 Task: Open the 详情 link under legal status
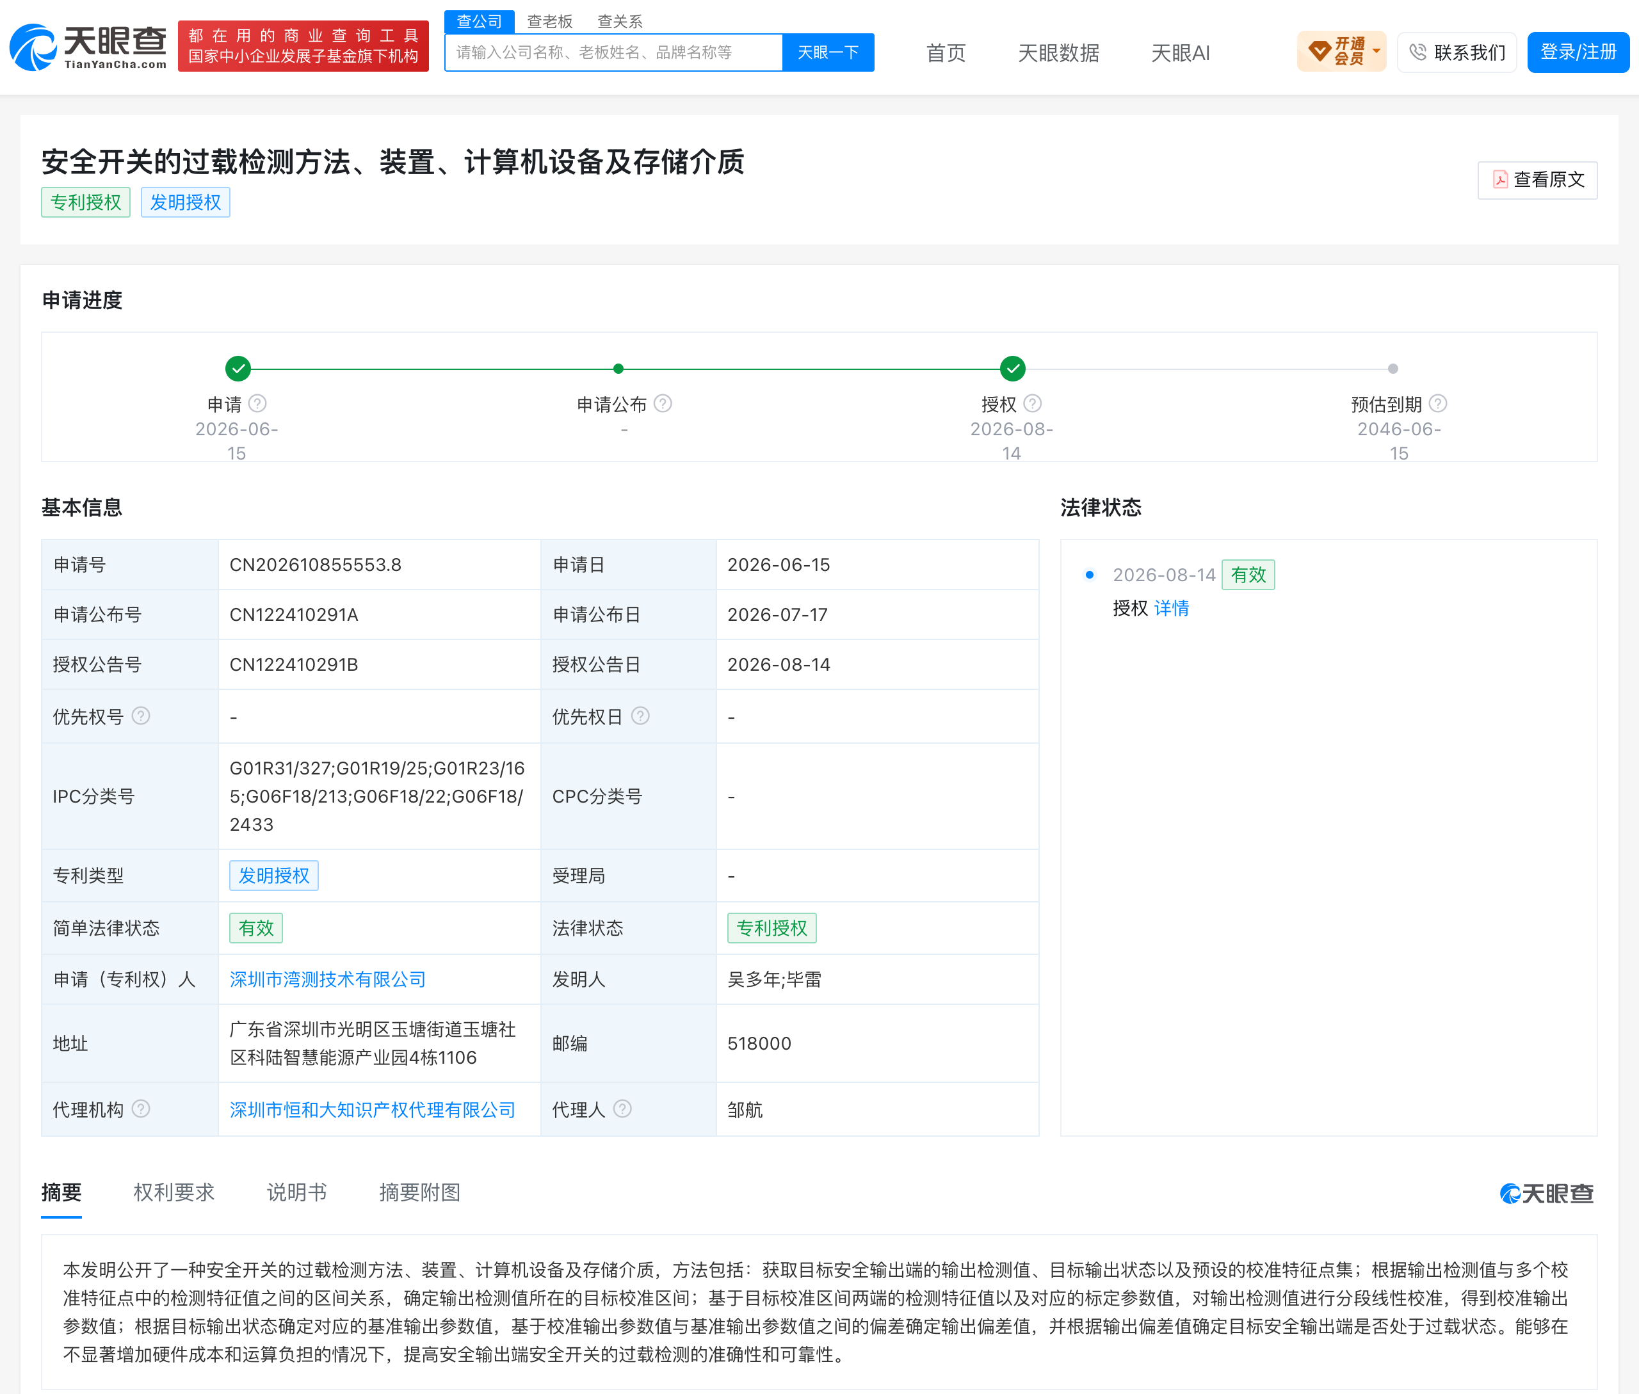(x=1171, y=607)
